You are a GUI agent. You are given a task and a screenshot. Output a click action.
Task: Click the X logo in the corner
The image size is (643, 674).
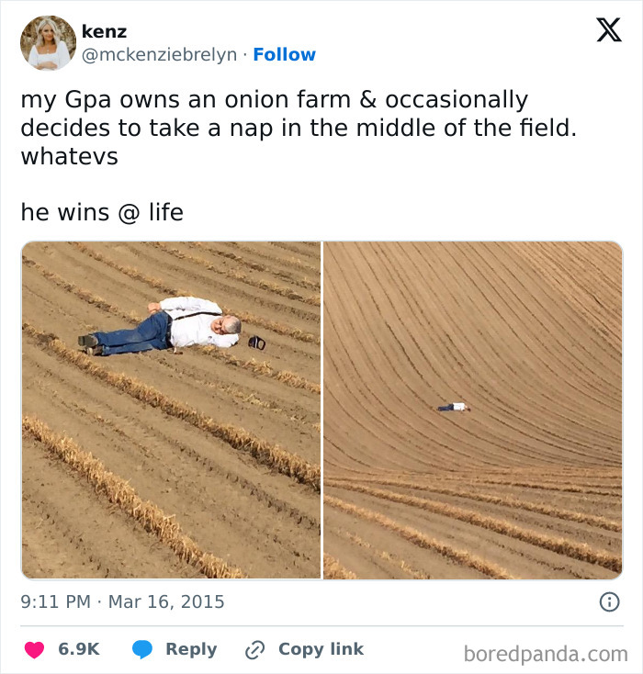click(x=608, y=30)
